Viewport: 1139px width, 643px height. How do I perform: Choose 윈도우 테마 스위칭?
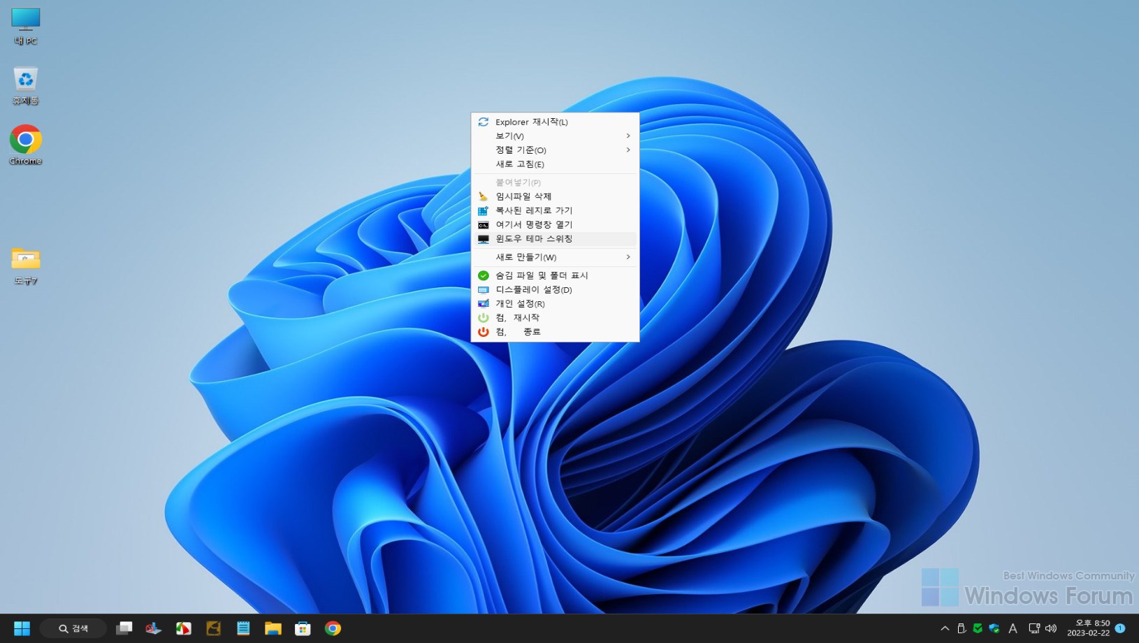coord(555,238)
